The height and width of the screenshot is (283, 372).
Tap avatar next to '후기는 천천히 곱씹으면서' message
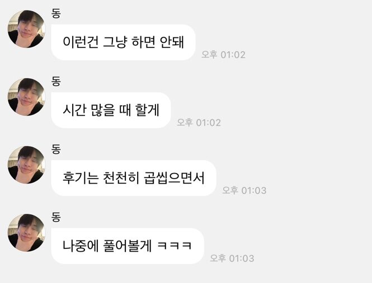[26, 165]
